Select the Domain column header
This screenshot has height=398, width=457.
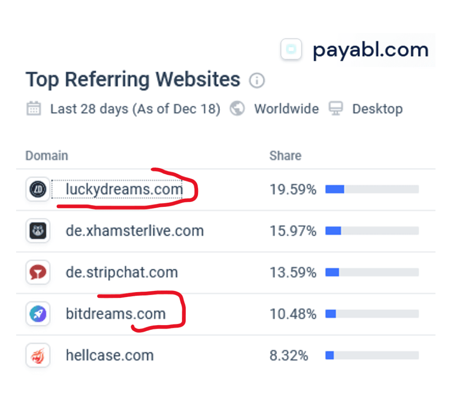point(46,155)
